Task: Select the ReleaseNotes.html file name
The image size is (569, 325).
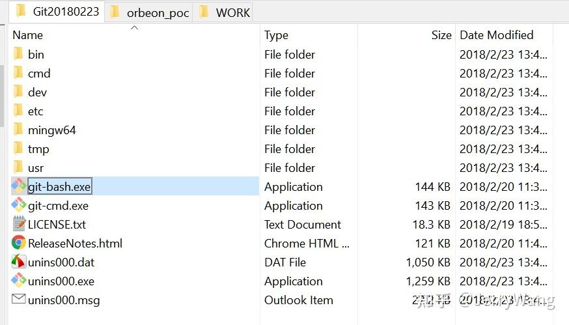Action: (75, 244)
